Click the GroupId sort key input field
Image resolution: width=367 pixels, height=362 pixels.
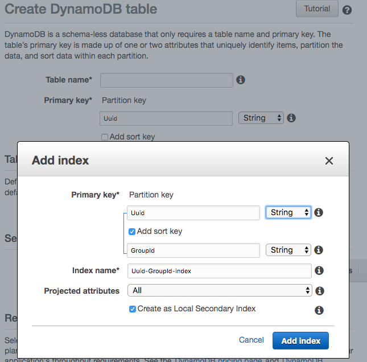tap(193, 250)
